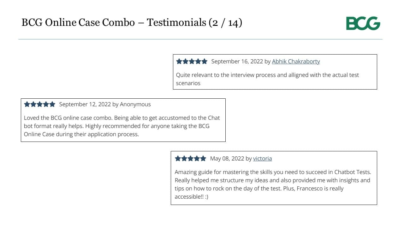Click the (2 / 14) page counter in title
This screenshot has height=227, width=404.
point(225,23)
